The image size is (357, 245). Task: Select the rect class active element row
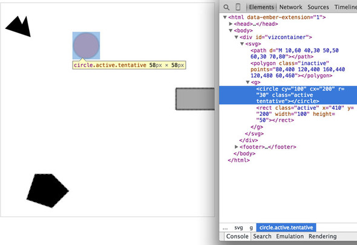click(288, 114)
